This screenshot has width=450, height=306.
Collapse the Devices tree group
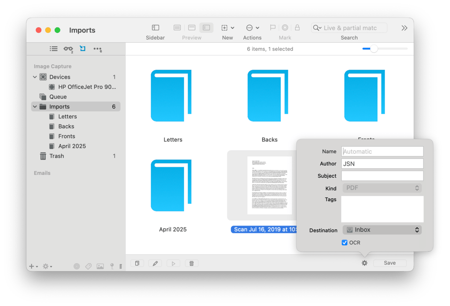[35, 77]
